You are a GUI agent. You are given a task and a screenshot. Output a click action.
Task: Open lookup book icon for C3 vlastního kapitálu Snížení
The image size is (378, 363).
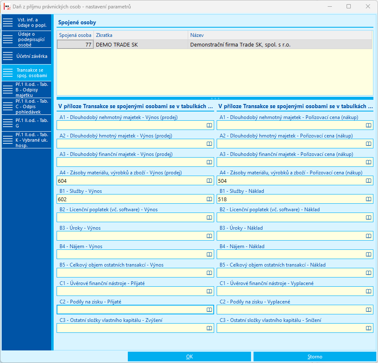(x=368, y=328)
